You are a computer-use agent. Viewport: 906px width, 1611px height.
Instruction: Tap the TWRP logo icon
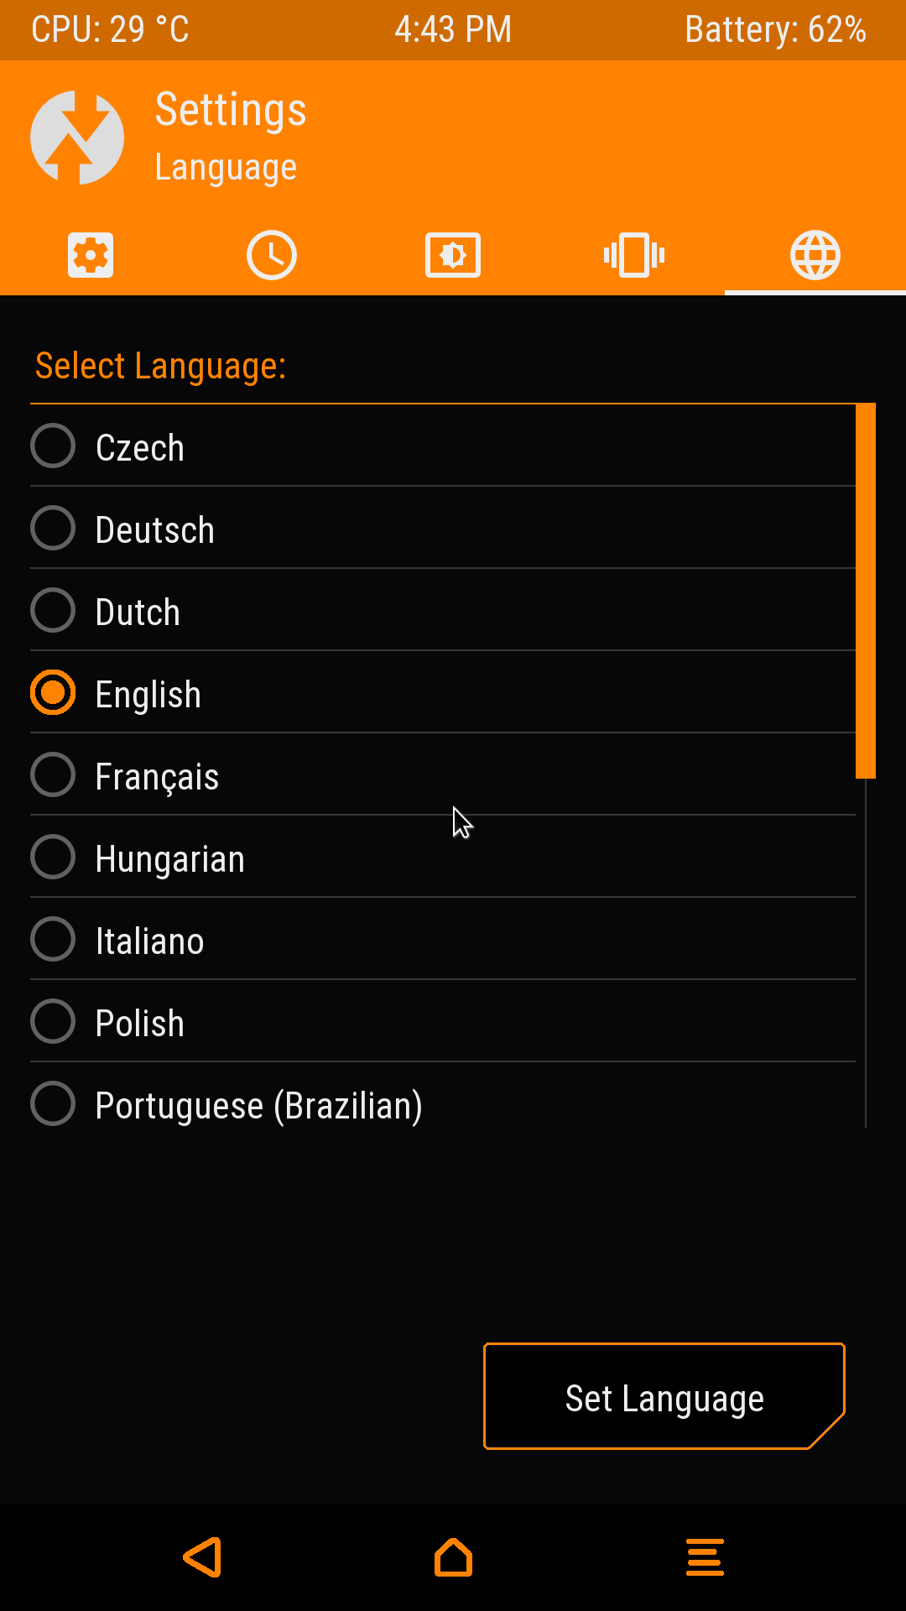[x=77, y=138]
